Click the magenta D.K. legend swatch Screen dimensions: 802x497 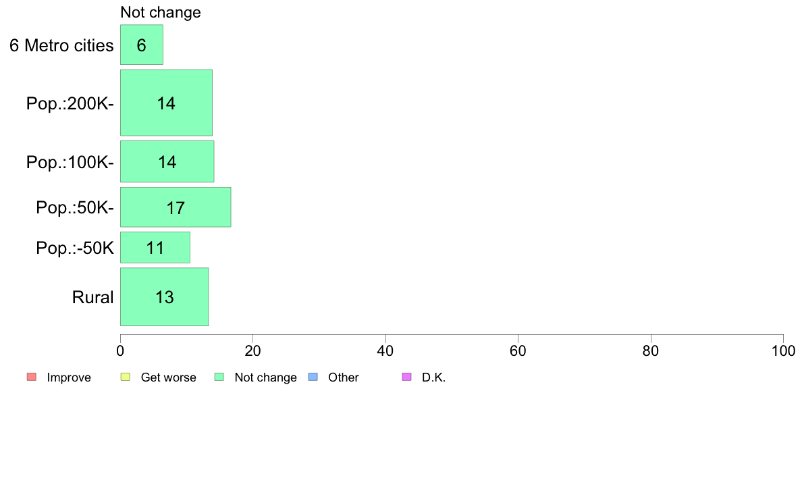click(407, 377)
